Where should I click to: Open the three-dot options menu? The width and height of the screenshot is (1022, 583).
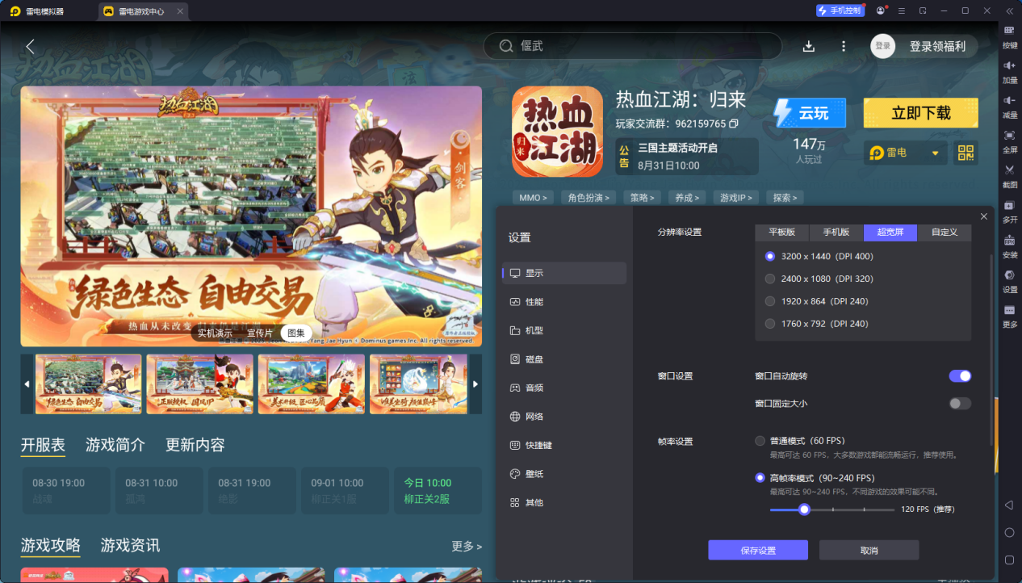pos(844,46)
